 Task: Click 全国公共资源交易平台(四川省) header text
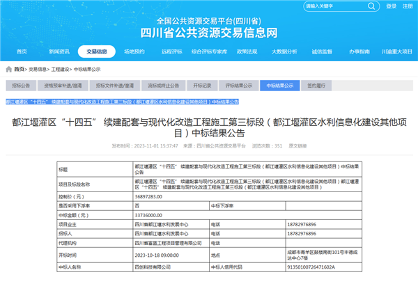[x=209, y=21]
